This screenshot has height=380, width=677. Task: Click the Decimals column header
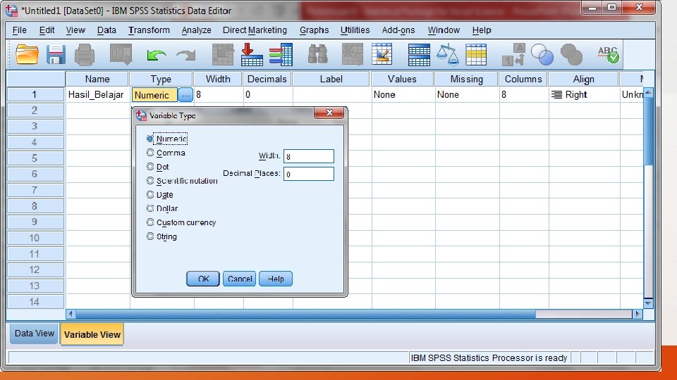click(267, 80)
